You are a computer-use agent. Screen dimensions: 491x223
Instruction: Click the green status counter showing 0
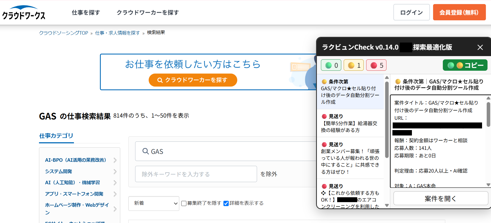tap(331, 65)
